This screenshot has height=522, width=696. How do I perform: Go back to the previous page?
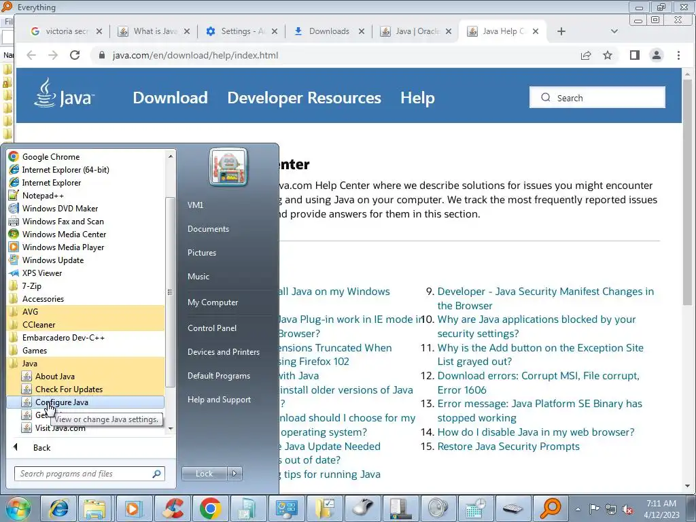(x=31, y=55)
